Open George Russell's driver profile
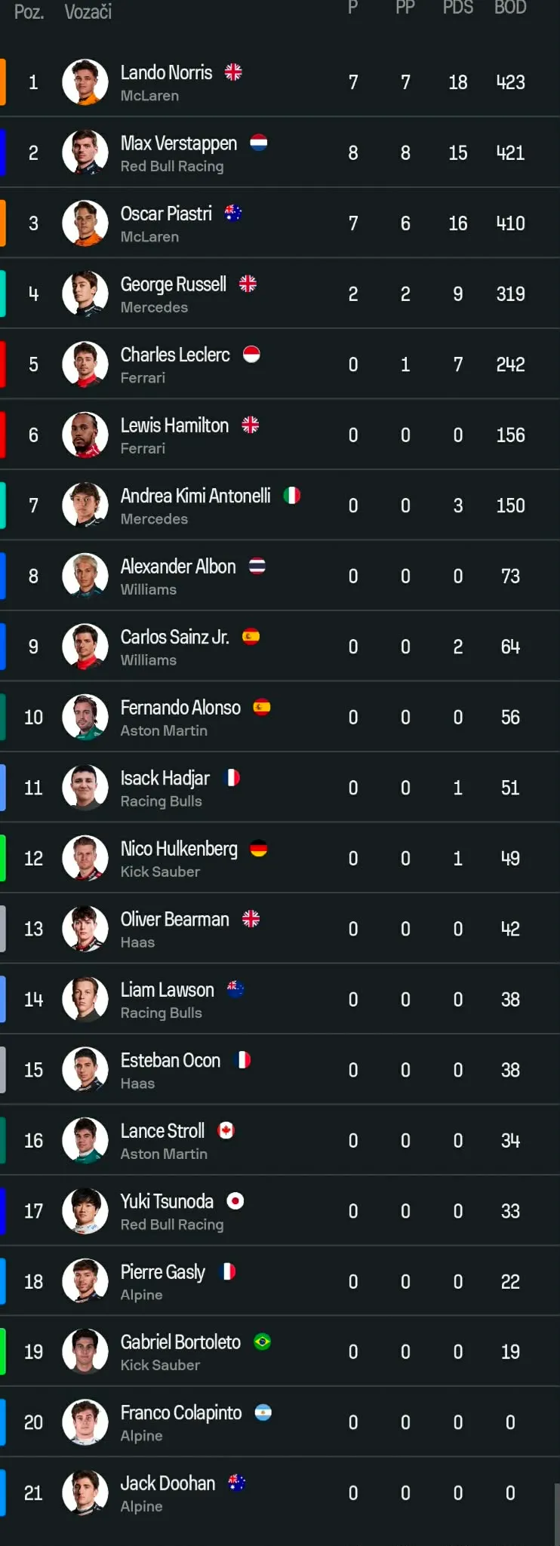Viewport: 560px width, 1546px height. point(174,284)
